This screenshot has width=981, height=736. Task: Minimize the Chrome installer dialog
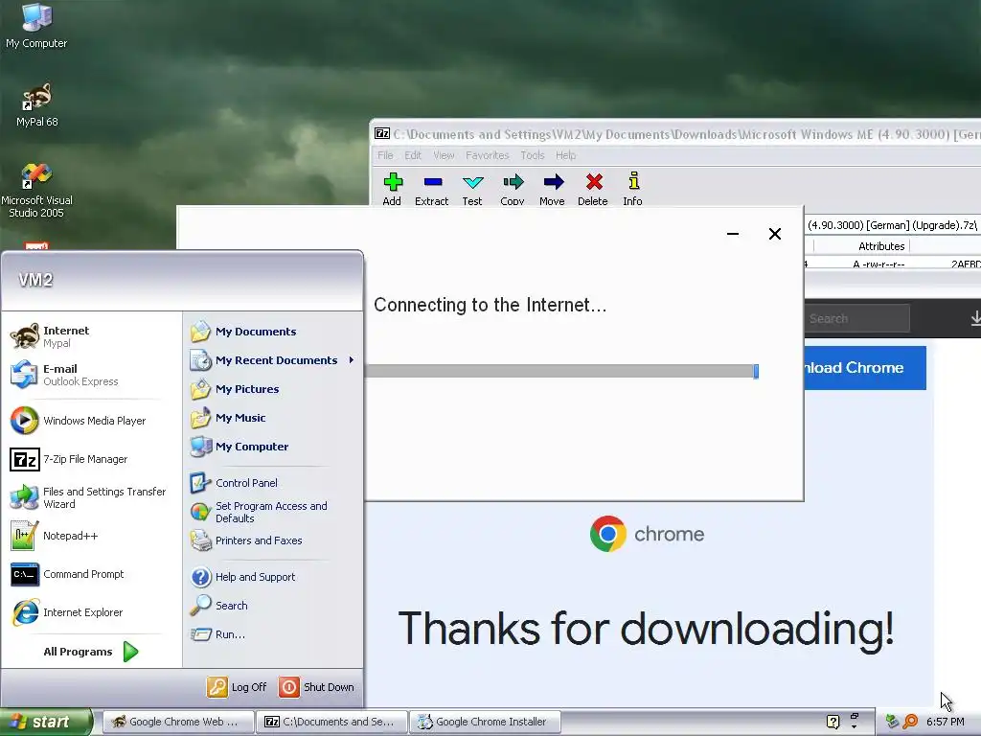point(733,234)
